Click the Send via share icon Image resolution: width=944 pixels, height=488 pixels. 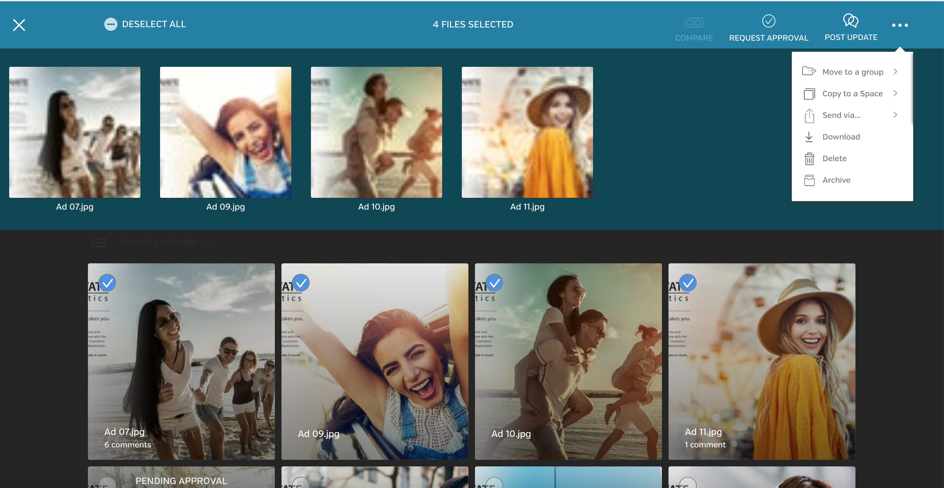(x=809, y=116)
